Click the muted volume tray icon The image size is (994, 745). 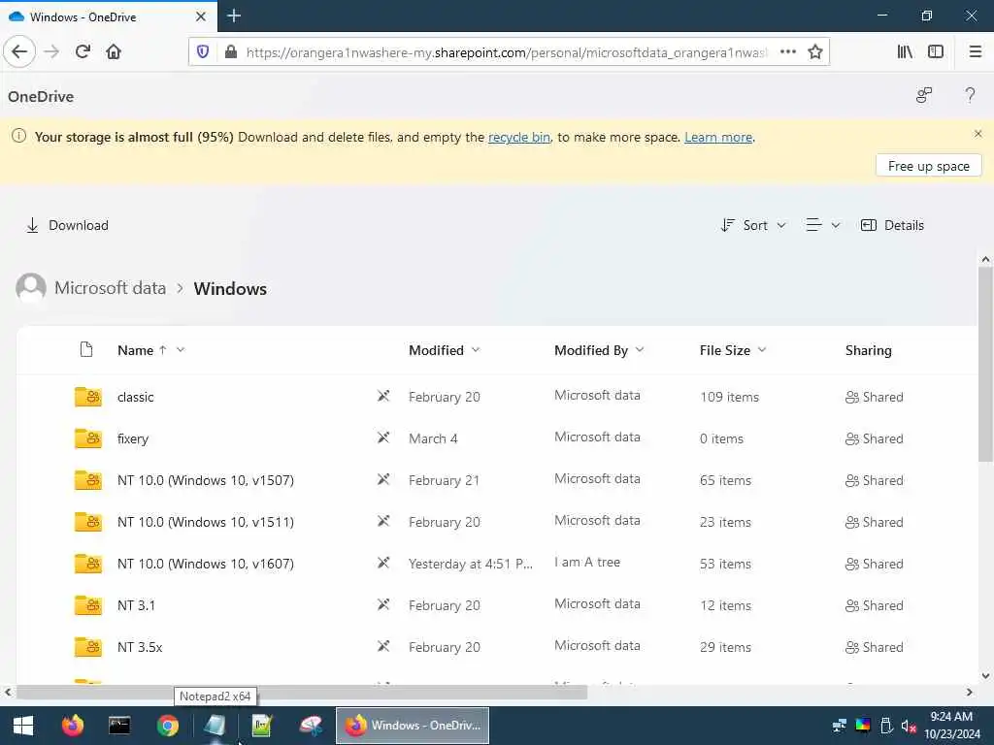[909, 726]
